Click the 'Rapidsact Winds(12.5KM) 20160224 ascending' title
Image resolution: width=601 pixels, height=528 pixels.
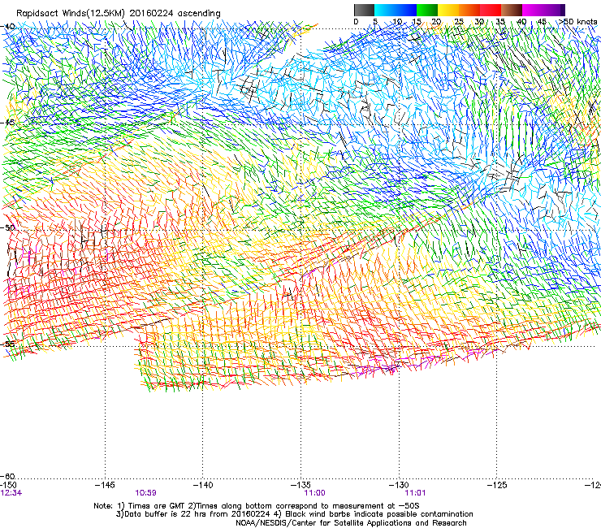pos(119,14)
